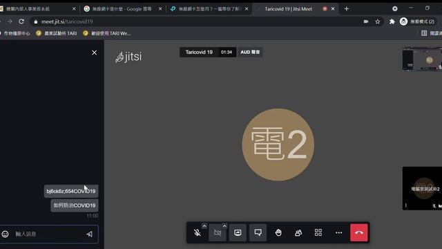Open the TARI bookmark

[57, 33]
